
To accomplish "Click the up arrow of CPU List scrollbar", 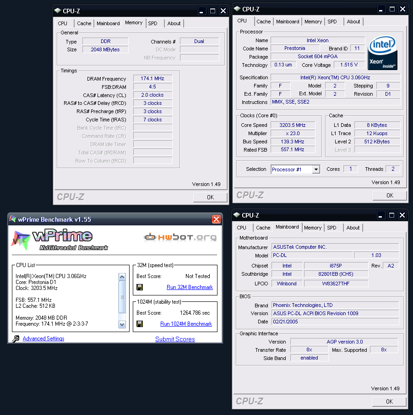I will coord(122,277).
